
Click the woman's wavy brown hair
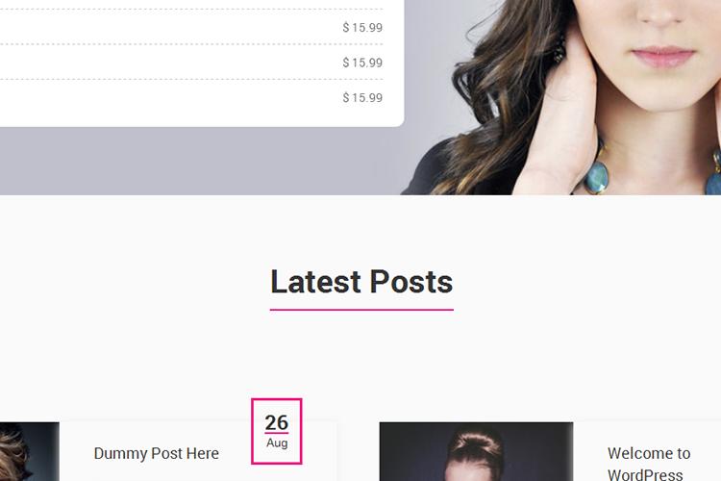[x=497, y=92]
